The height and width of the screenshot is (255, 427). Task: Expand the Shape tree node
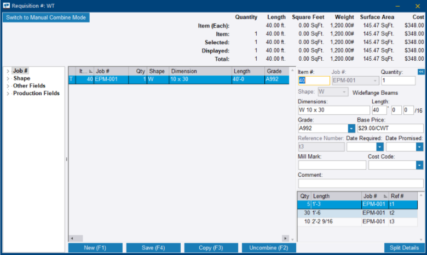[8, 79]
